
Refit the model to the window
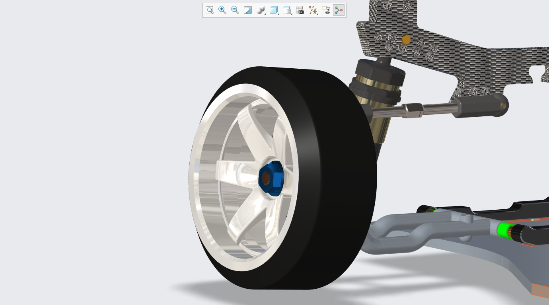pyautogui.click(x=210, y=10)
